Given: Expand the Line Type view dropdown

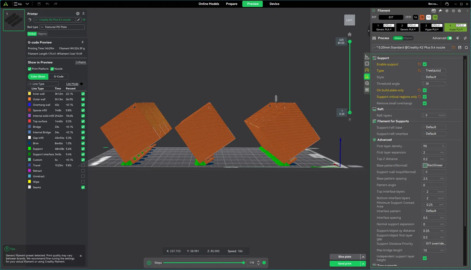Looking at the screenshot, I should tap(43, 84).
